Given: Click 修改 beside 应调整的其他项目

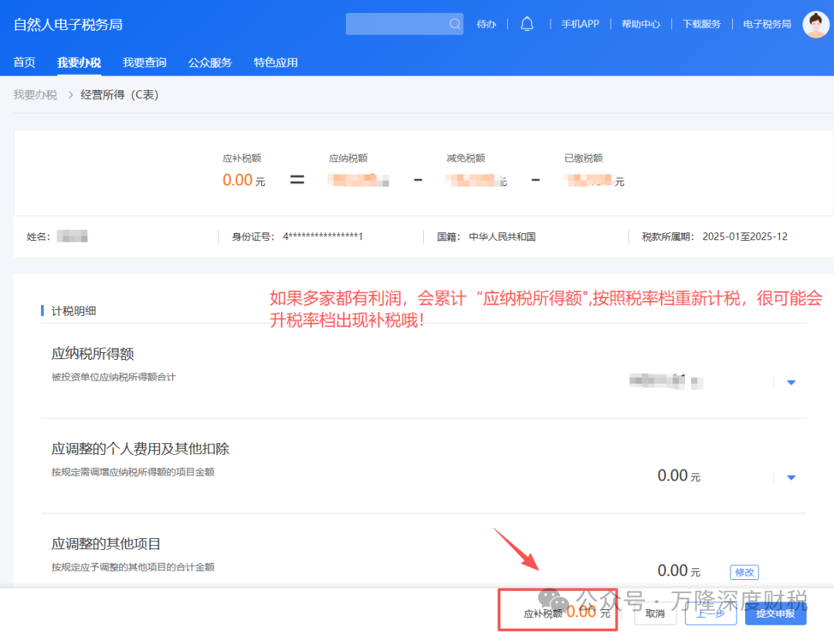Looking at the screenshot, I should (744, 572).
